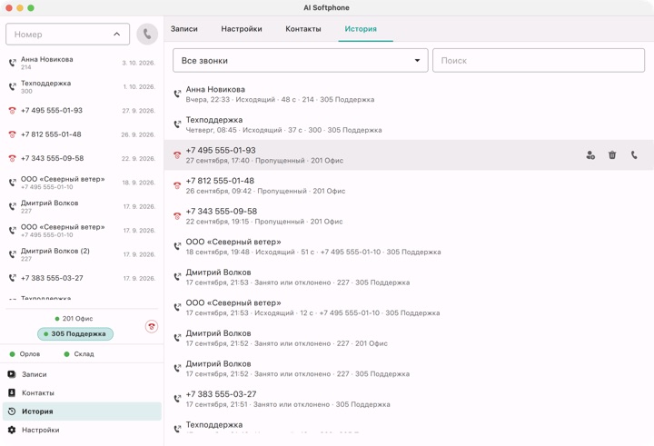Open Анна Новикова history entry from Вчера, 22:33
This screenshot has height=446, width=654.
pos(409,94)
